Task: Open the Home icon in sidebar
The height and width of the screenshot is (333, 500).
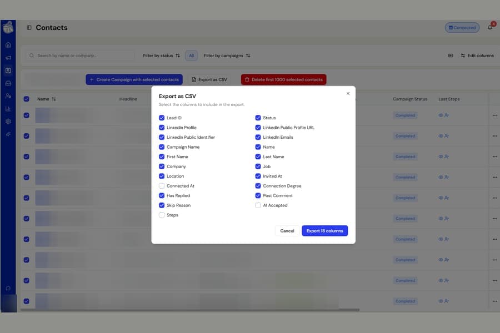Action: pyautogui.click(x=8, y=45)
